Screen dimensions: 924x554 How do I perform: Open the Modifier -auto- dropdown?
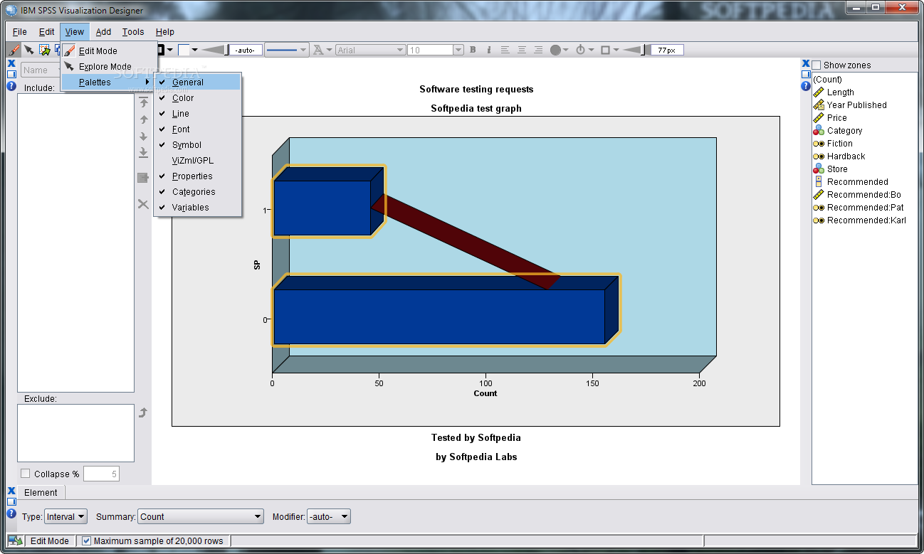click(328, 516)
